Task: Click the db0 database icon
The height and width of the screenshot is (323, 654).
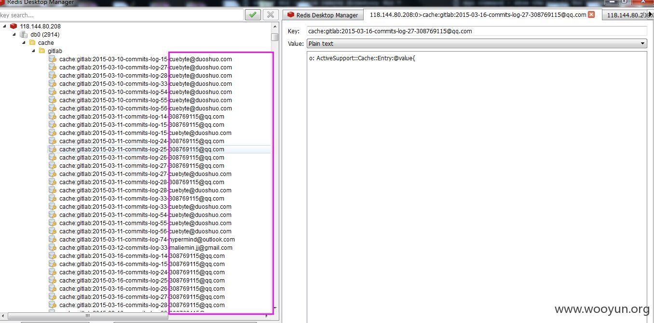Action: (x=23, y=34)
